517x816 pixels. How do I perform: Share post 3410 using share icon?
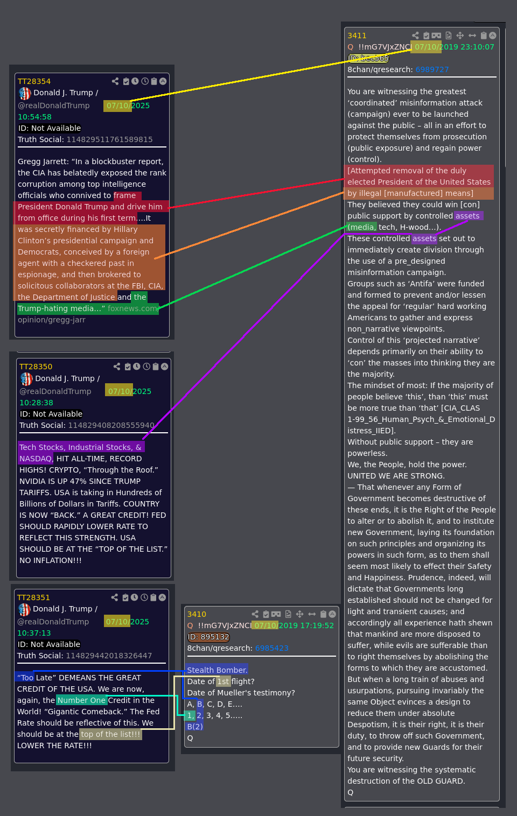point(255,614)
